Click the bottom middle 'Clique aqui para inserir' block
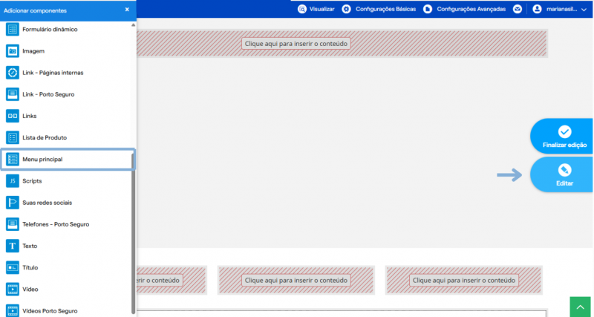 click(x=296, y=281)
